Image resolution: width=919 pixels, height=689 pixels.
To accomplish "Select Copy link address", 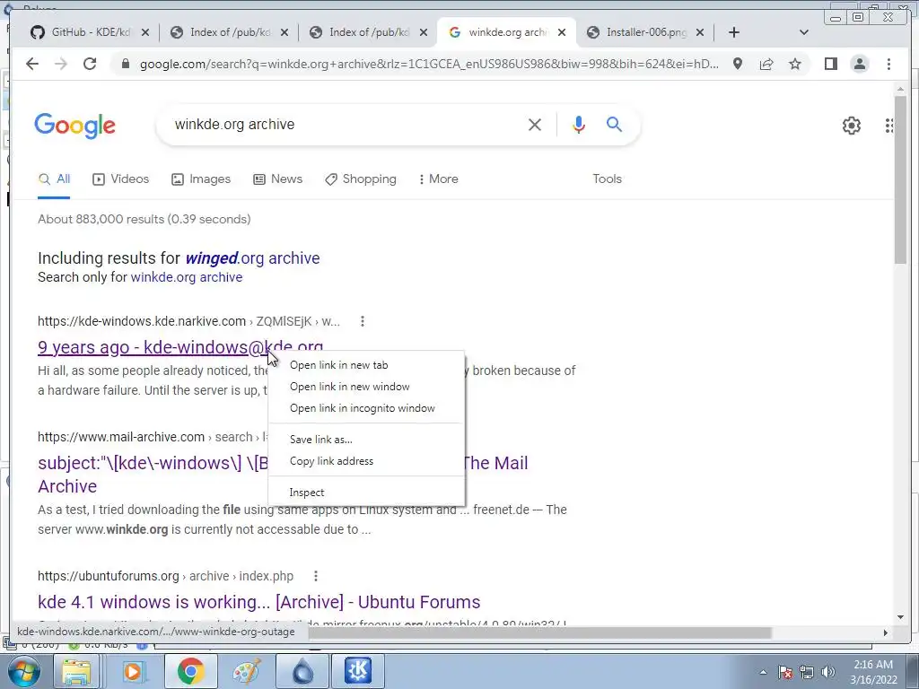I will [x=366, y=461].
